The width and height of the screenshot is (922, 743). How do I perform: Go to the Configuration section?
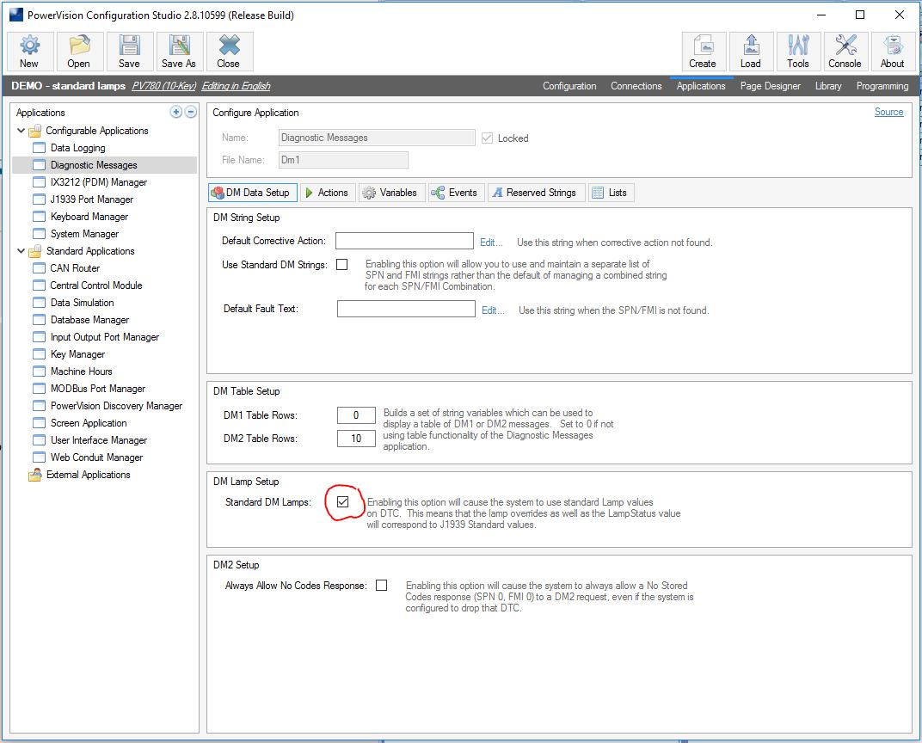click(569, 86)
